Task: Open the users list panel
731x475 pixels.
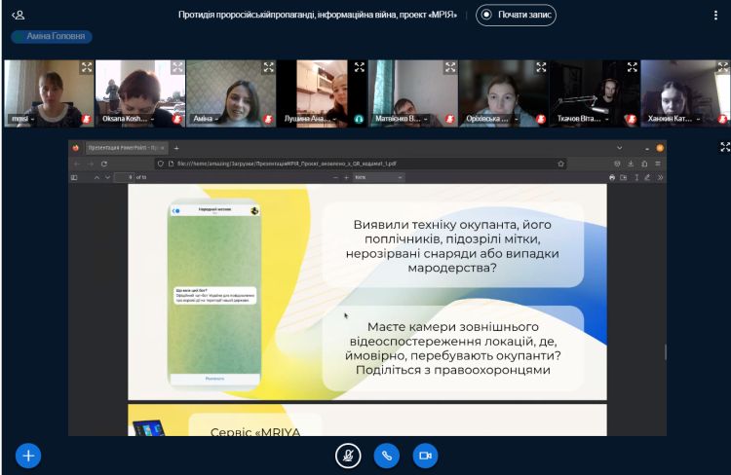Action: [19, 15]
